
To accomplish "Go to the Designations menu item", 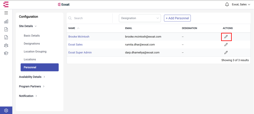I will 32,44.
